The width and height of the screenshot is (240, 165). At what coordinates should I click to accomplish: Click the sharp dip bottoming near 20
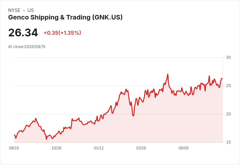(x=133, y=116)
